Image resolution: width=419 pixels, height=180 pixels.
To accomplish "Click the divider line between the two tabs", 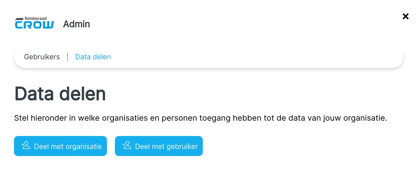I will pos(67,57).
